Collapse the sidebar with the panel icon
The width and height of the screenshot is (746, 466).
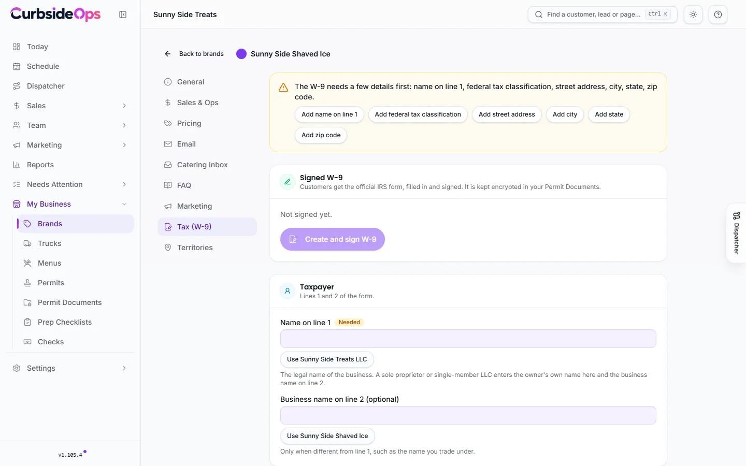(x=123, y=14)
